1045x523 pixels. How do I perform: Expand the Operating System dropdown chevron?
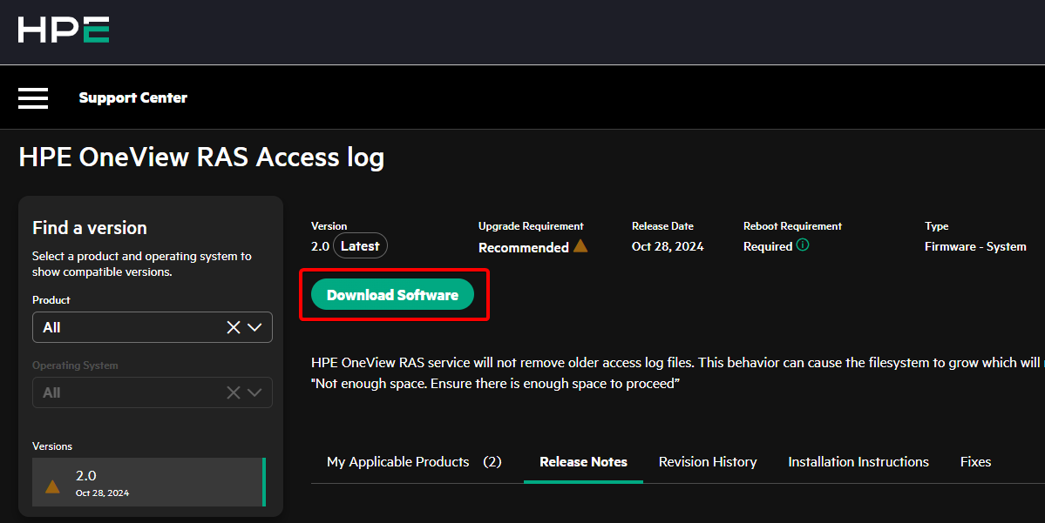point(254,392)
